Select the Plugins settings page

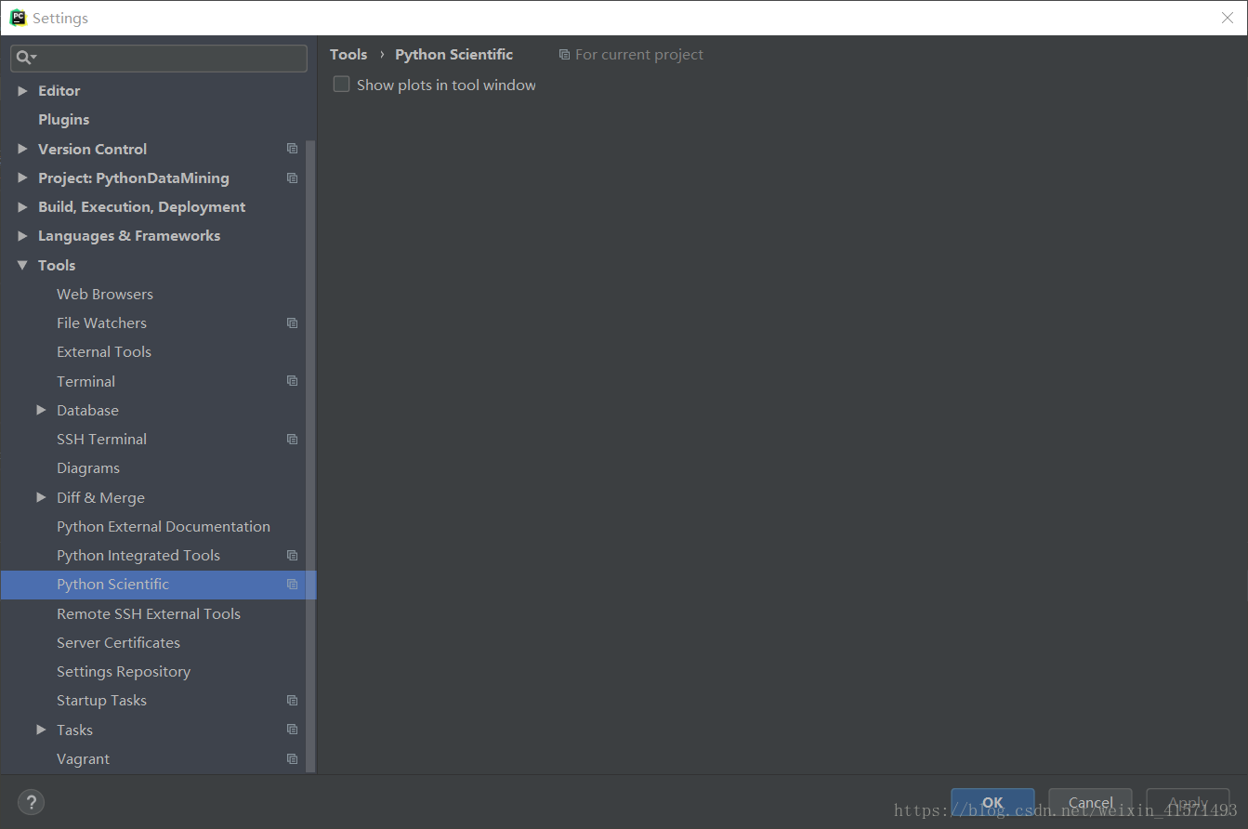(63, 119)
